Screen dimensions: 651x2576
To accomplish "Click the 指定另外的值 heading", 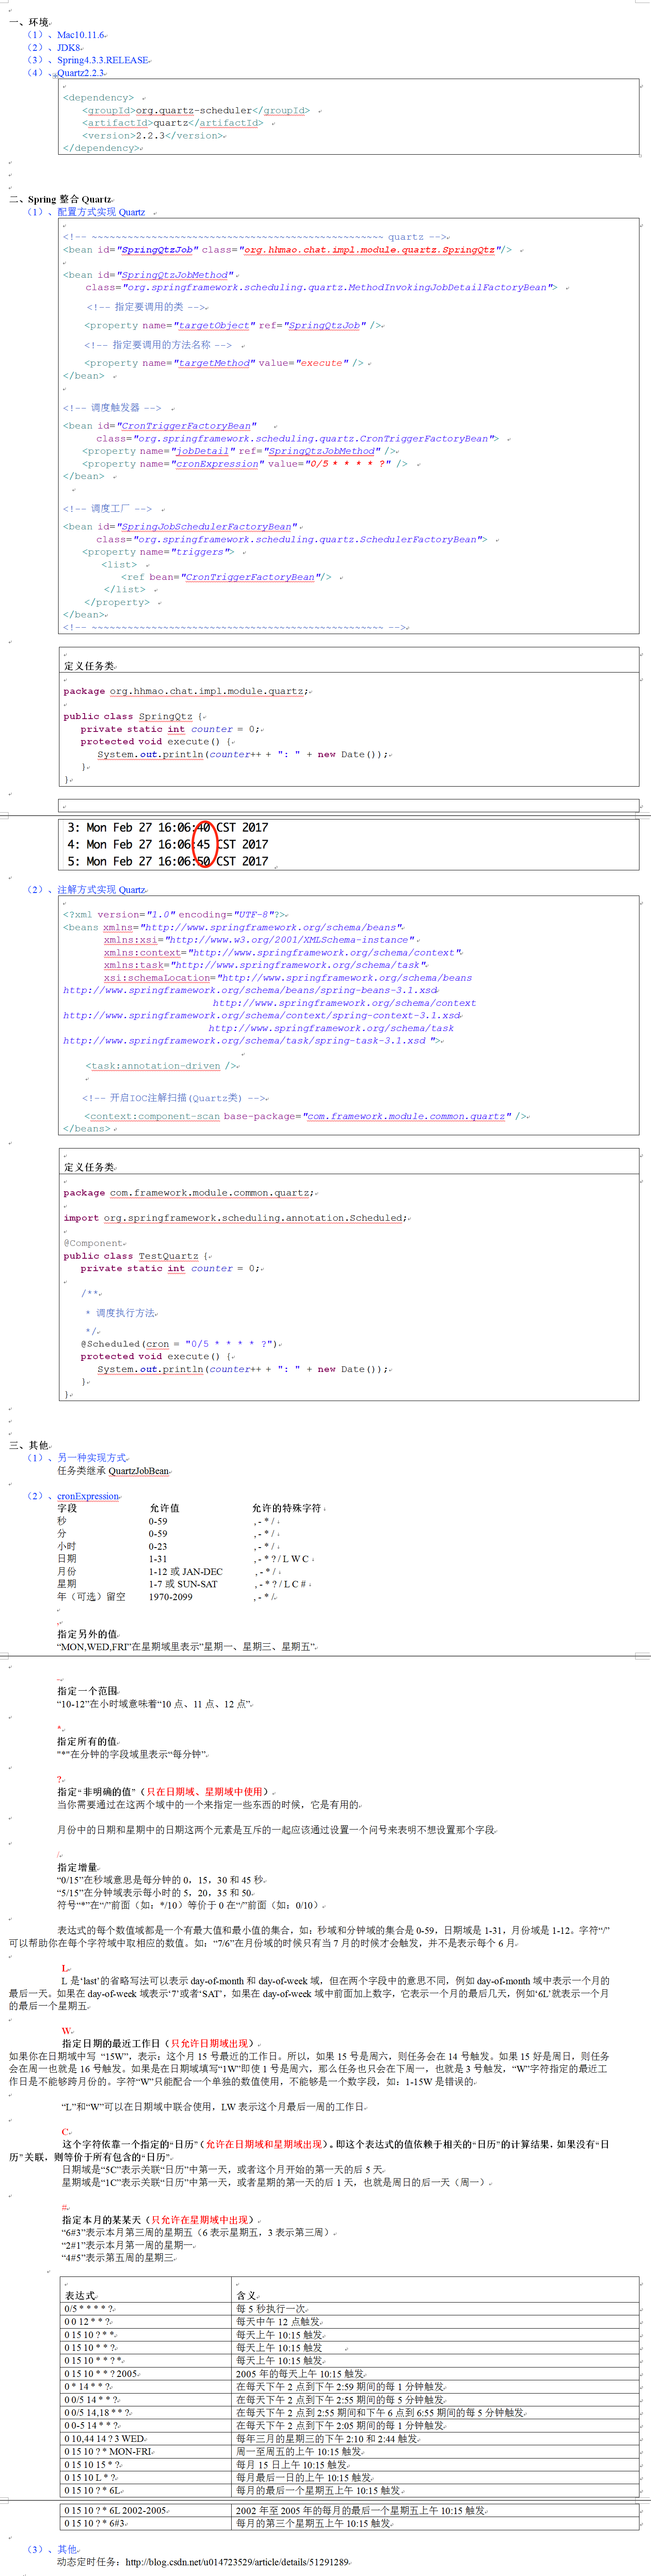I will pyautogui.click(x=87, y=1634).
